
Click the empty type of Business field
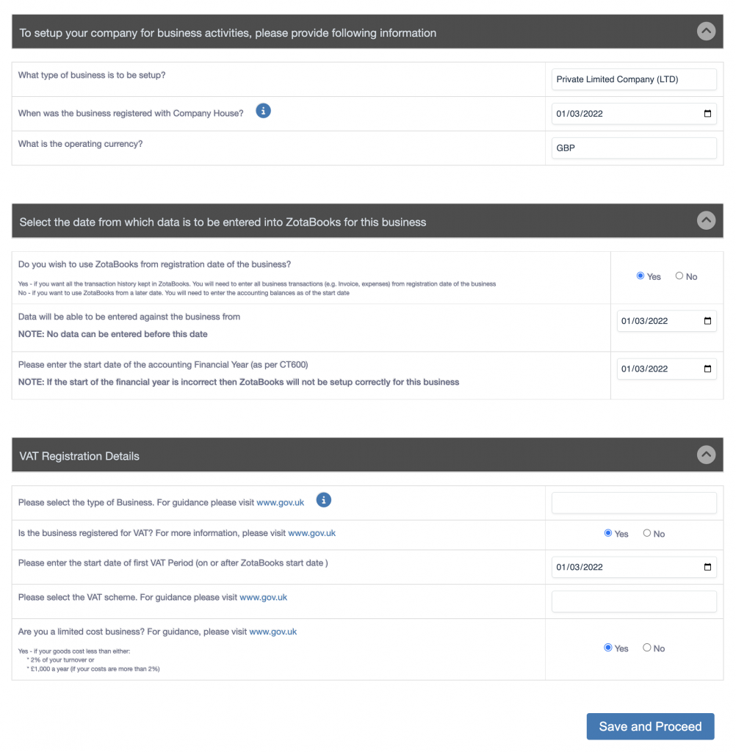click(x=633, y=503)
